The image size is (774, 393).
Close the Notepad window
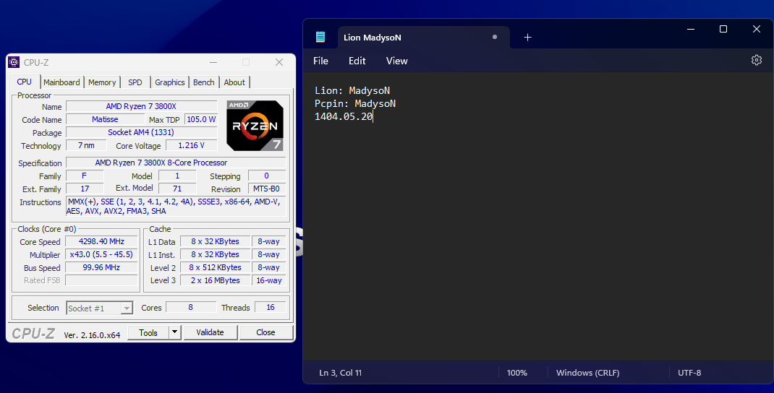click(756, 29)
